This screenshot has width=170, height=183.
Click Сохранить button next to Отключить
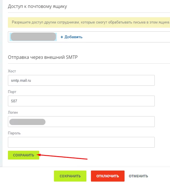coord(70,176)
